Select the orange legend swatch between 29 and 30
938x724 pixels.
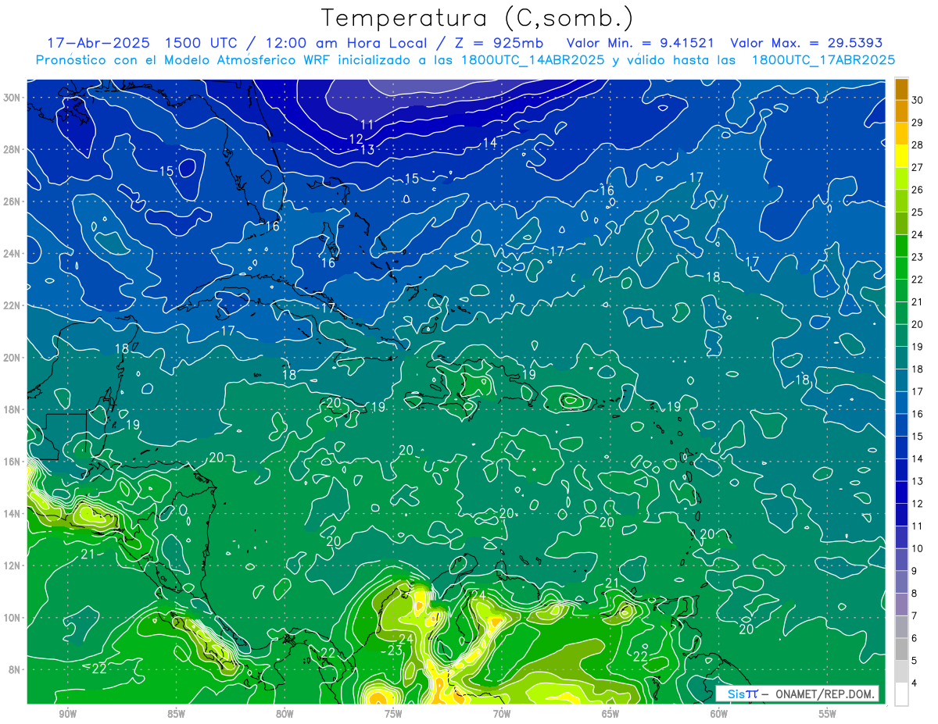[x=901, y=111]
